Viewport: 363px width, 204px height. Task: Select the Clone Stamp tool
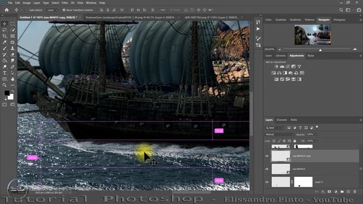click(12, 48)
